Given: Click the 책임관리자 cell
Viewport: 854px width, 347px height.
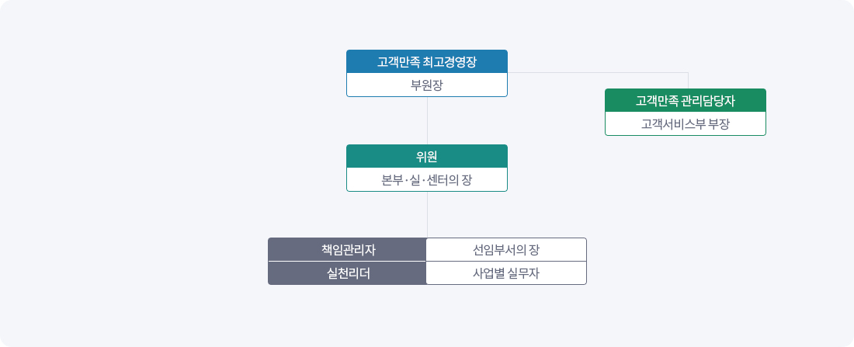Looking at the screenshot, I should (x=347, y=249).
